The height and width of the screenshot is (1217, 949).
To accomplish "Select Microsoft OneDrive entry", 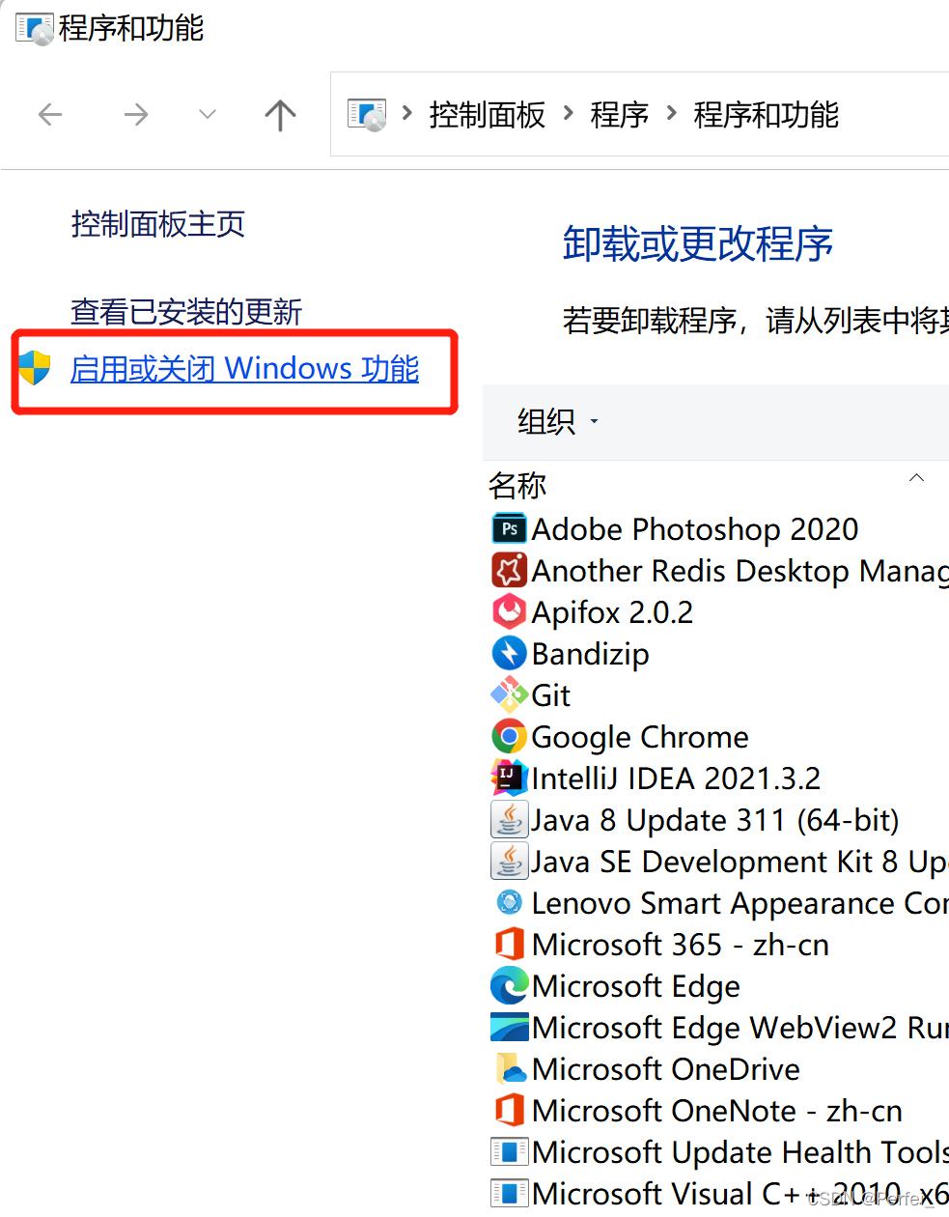I will tap(665, 1069).
